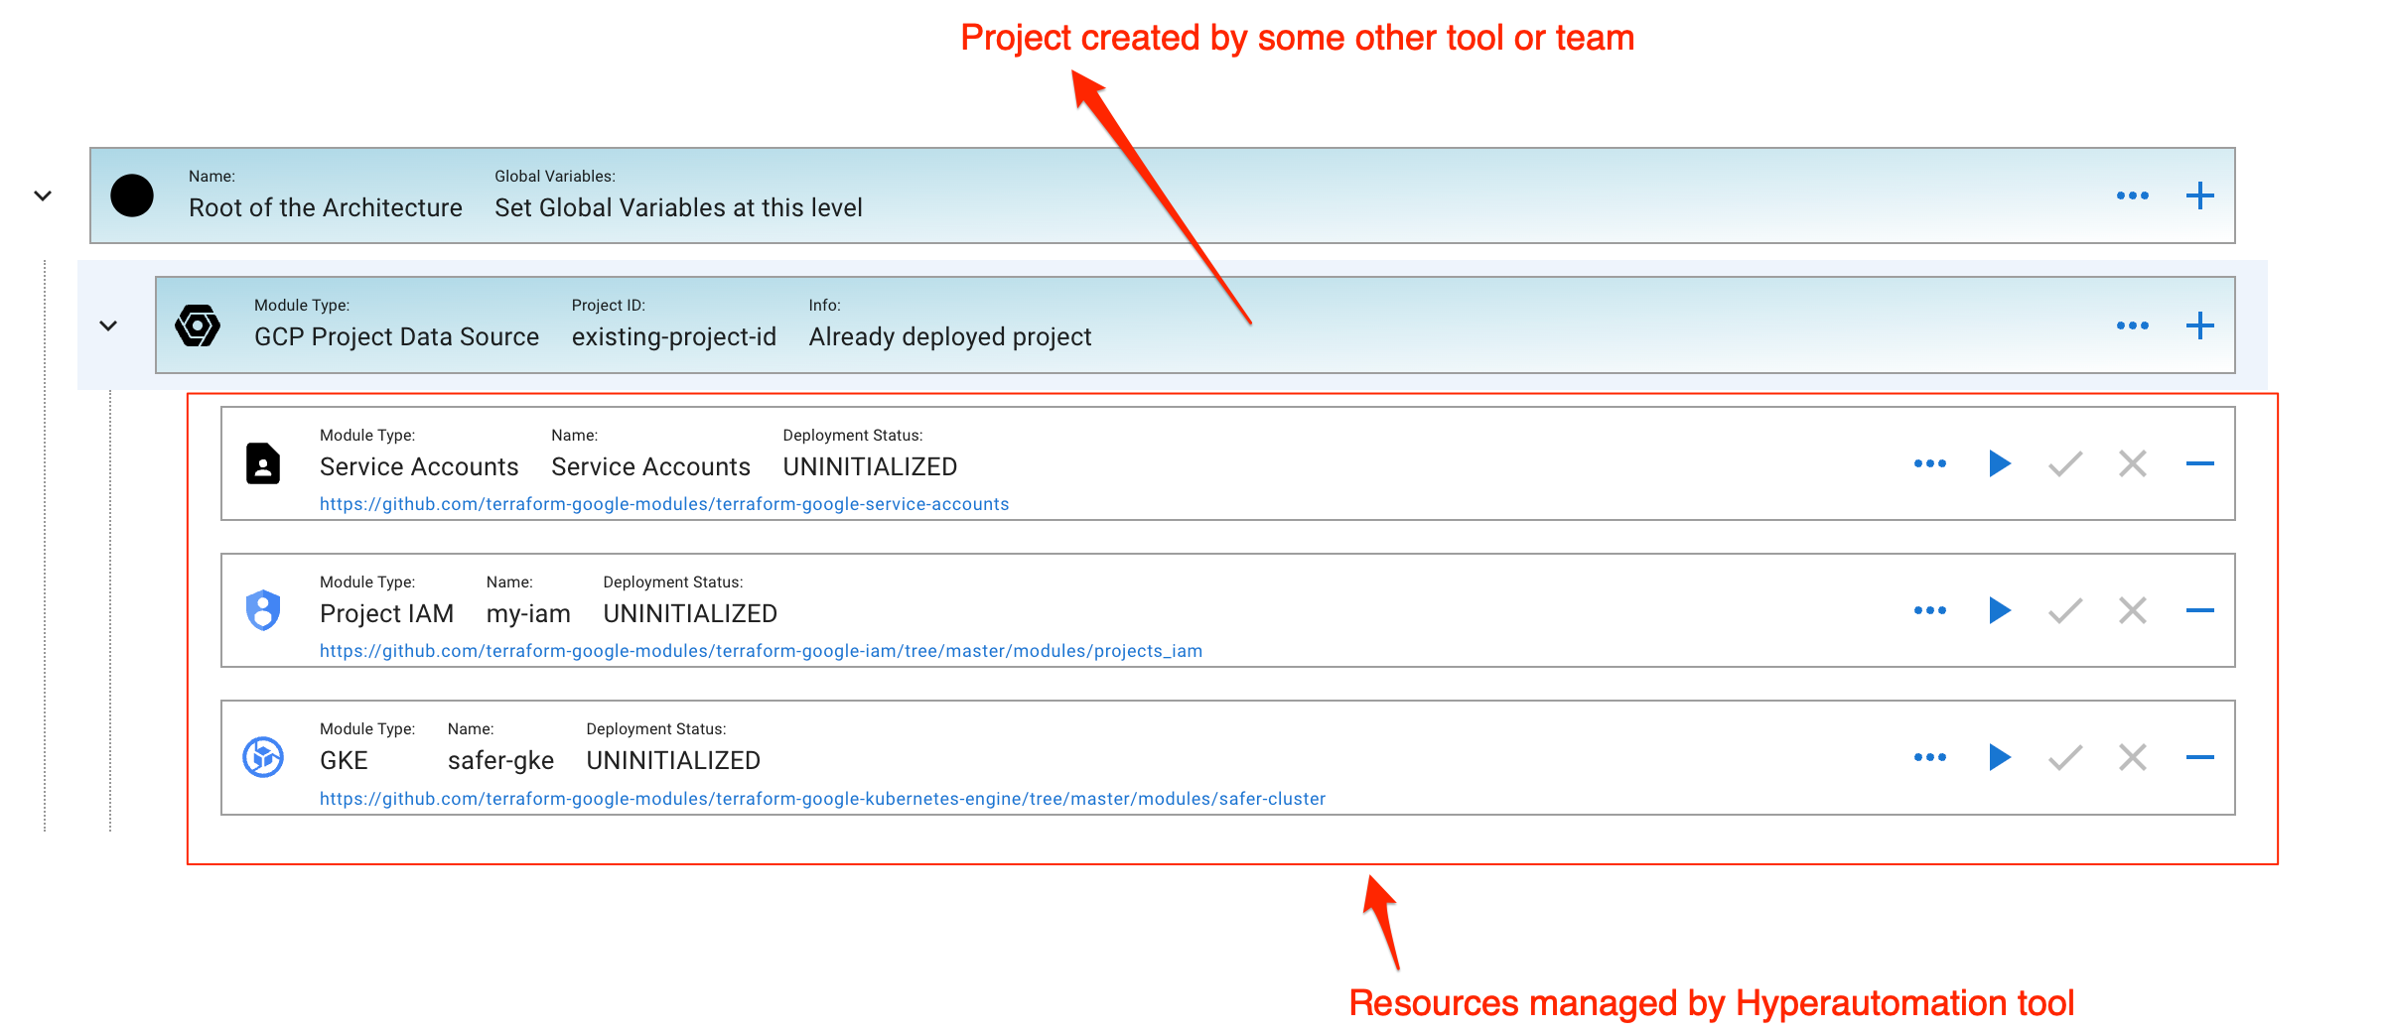The height and width of the screenshot is (1034, 2391).
Task: Open the three-dot menu on Service Accounts row
Action: [1929, 463]
